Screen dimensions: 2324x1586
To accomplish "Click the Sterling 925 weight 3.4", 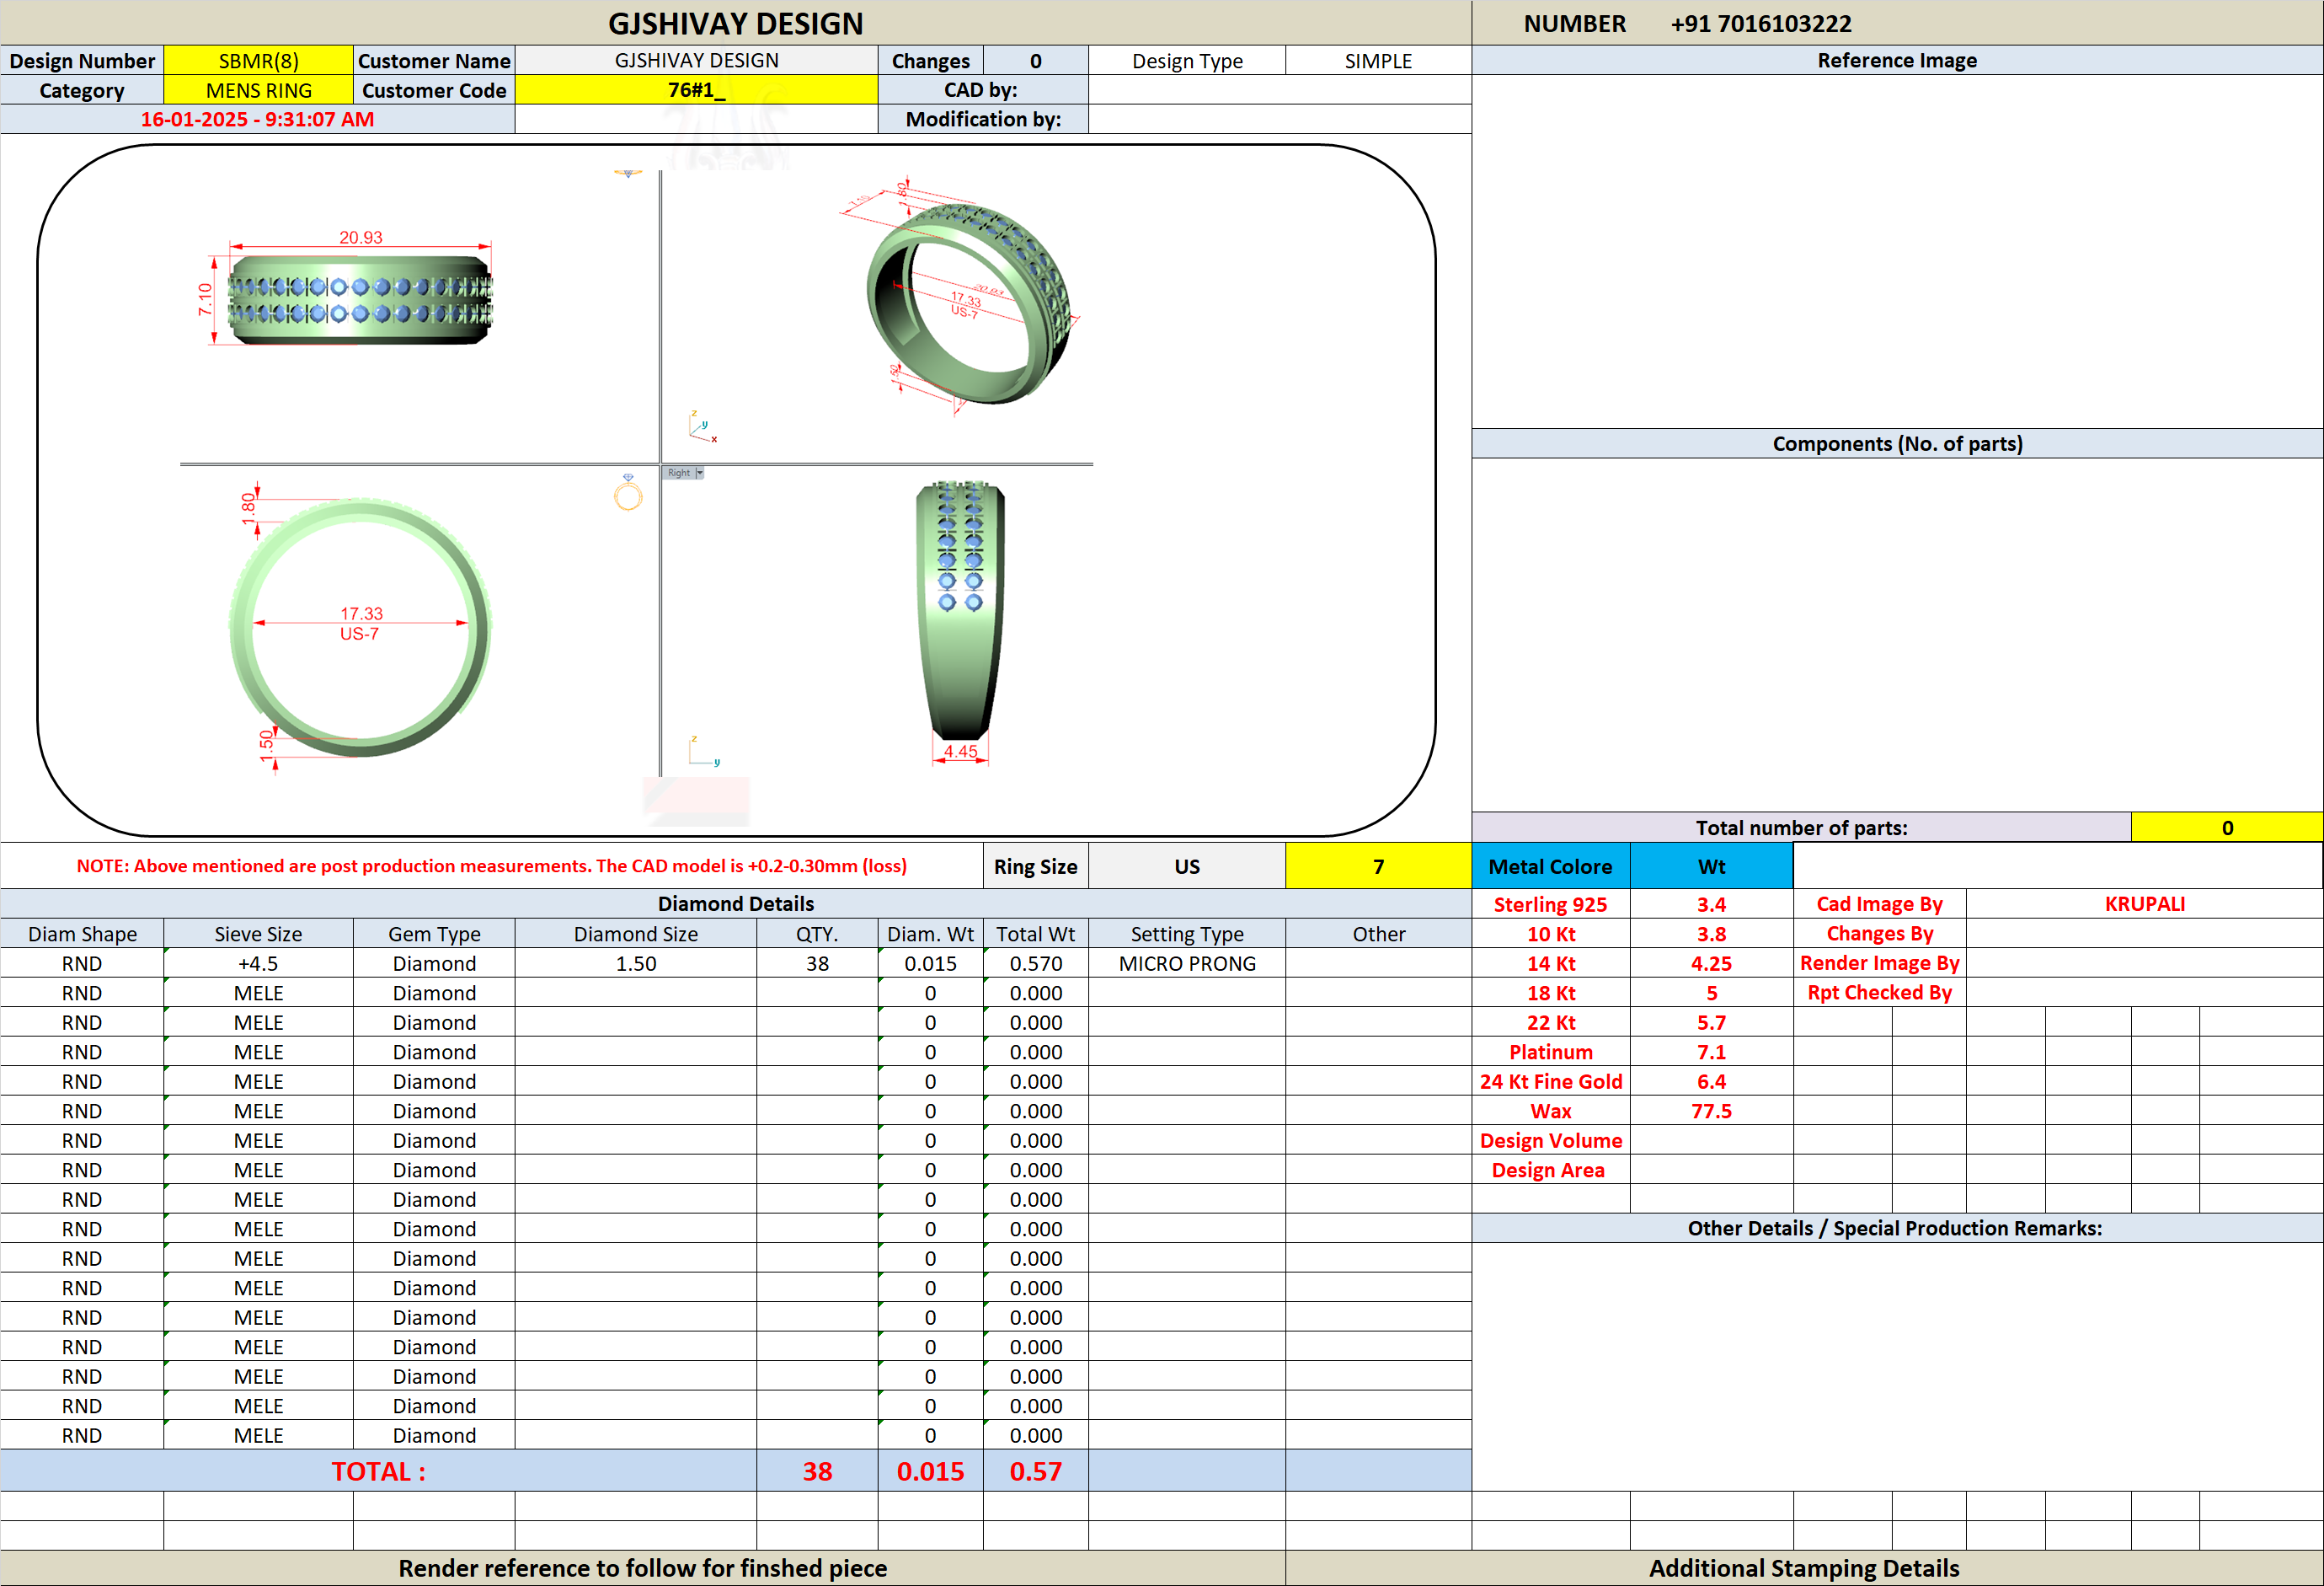I will coord(1711,904).
